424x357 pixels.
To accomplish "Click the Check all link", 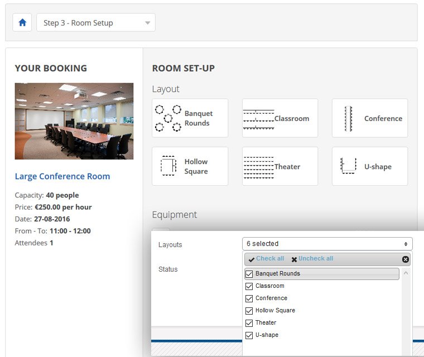I will pyautogui.click(x=270, y=259).
